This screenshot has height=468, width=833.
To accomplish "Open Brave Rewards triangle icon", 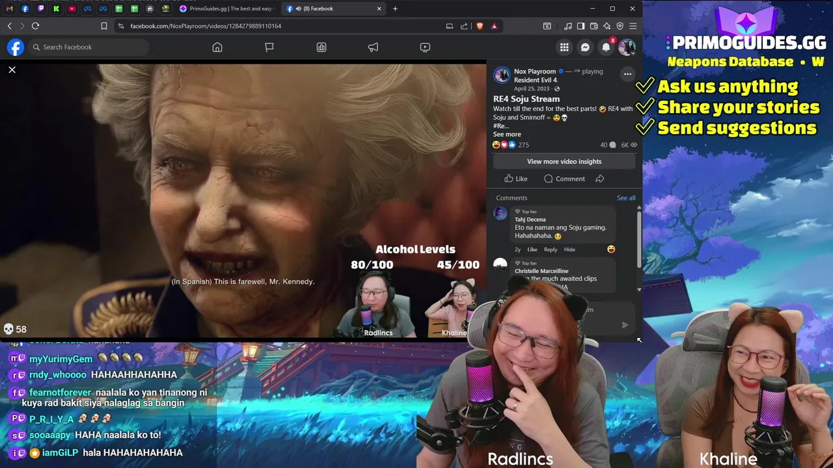I will click(494, 26).
